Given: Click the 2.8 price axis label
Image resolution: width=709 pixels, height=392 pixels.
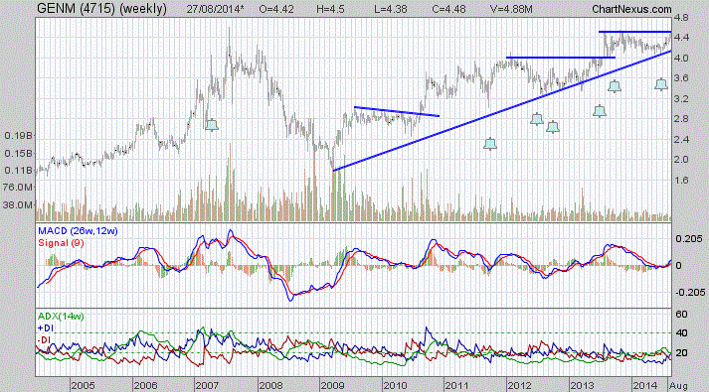Looking at the screenshot, I should (x=681, y=119).
